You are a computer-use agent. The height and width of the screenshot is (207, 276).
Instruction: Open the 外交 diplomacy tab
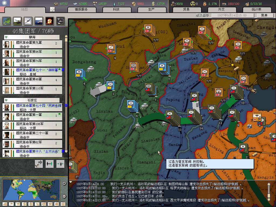click(221, 9)
